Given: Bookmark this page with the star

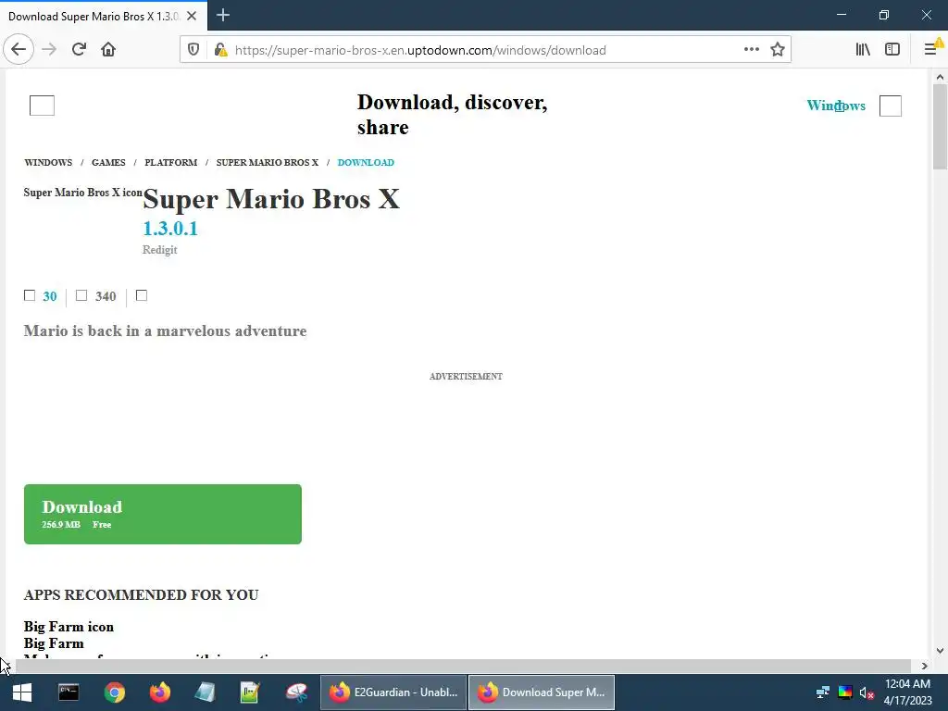Looking at the screenshot, I should click(x=778, y=50).
